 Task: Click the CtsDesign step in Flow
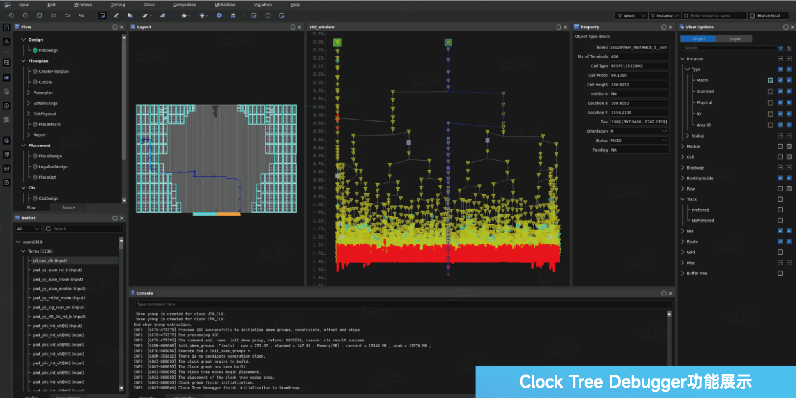(48, 199)
